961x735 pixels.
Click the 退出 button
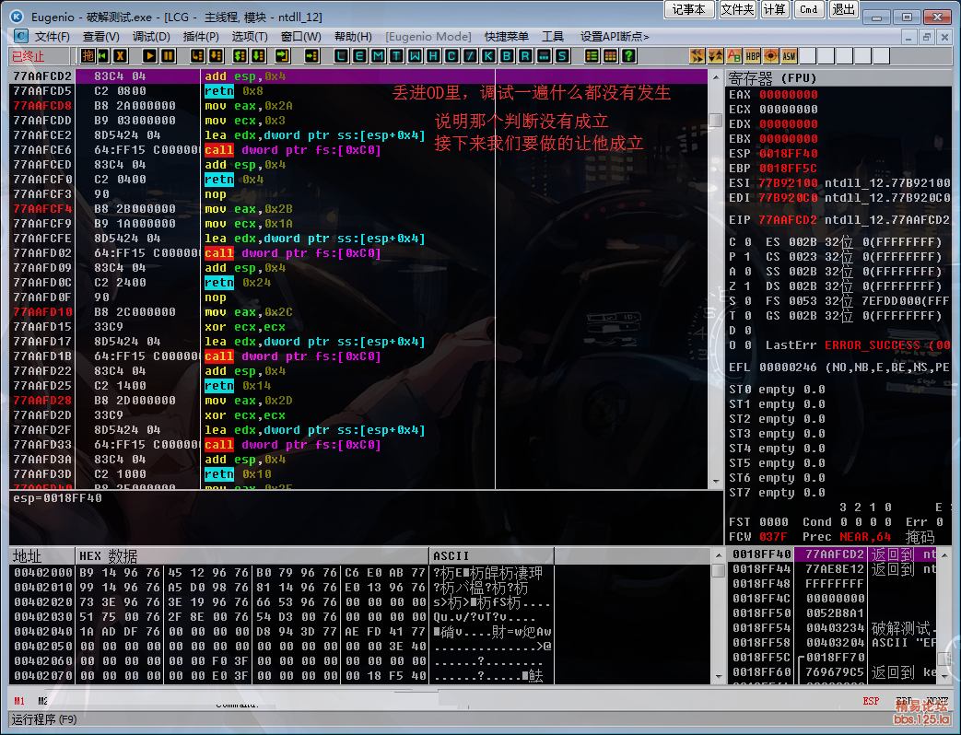point(844,9)
